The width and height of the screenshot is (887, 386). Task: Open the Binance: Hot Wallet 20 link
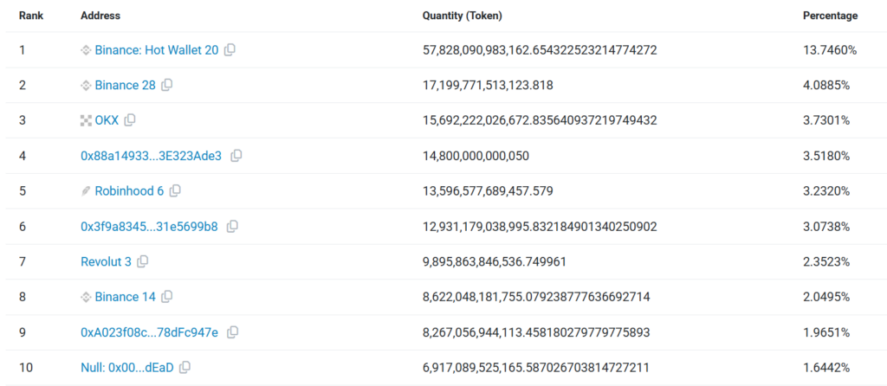156,50
